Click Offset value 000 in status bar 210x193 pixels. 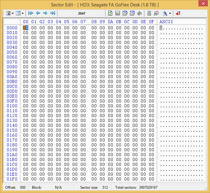[23, 187]
